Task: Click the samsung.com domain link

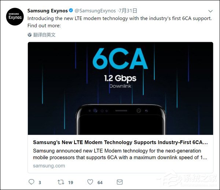Action: [49, 166]
